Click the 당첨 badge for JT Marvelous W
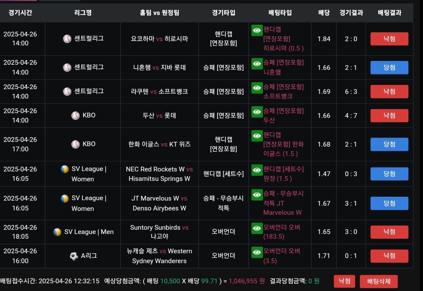 (389, 203)
